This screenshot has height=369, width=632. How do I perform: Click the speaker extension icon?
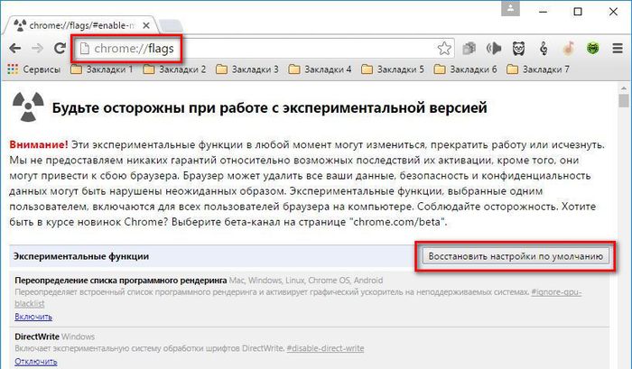coord(494,48)
